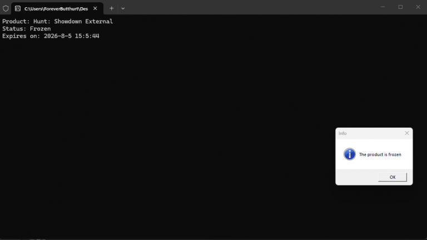Click the command prompt icon on the tab
The width and height of the screenshot is (427, 240).
18,8
